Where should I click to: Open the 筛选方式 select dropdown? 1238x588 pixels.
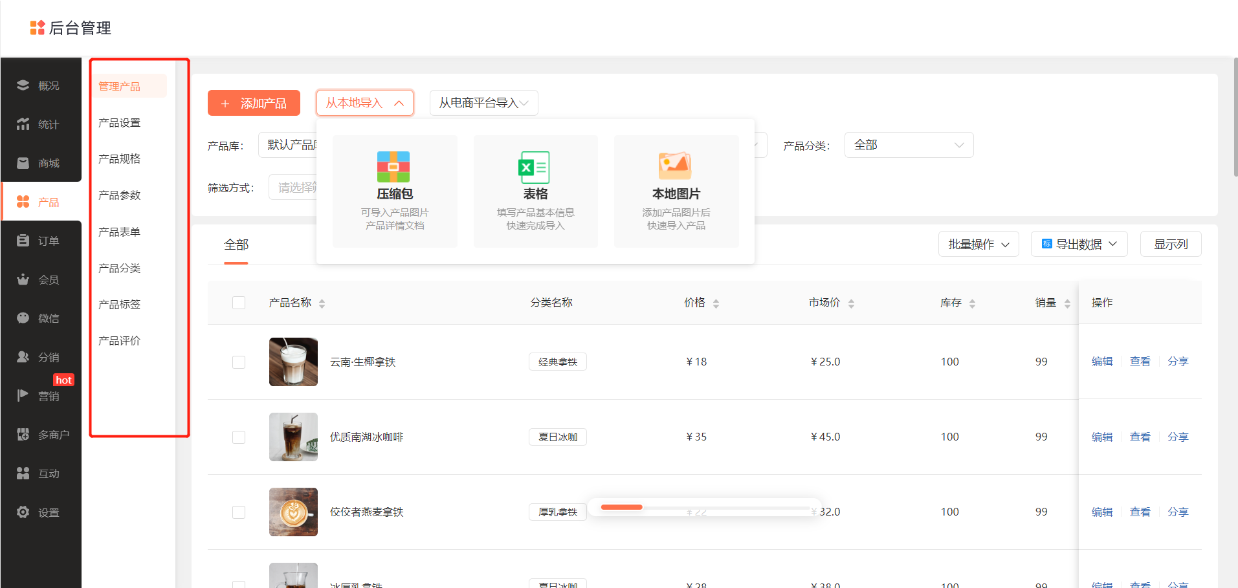[293, 187]
